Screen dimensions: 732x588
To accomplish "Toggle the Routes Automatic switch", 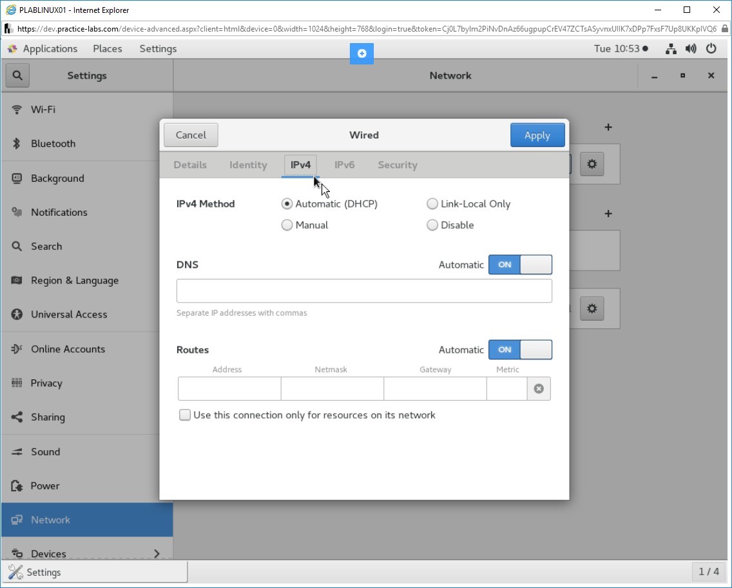I will point(520,350).
